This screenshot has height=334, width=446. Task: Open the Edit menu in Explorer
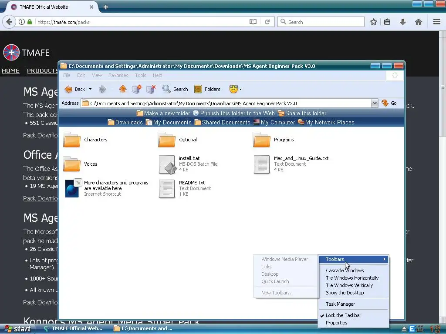81,75
